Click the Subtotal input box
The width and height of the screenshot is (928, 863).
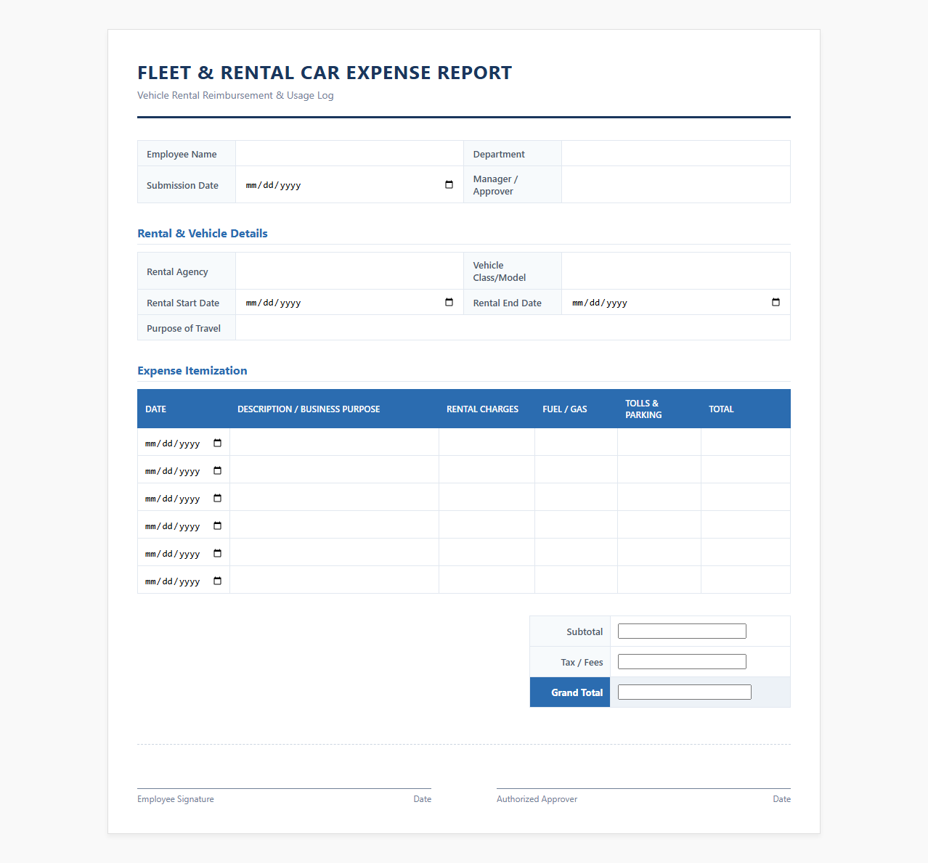682,631
